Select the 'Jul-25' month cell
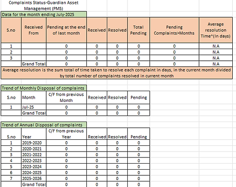The width and height of the screenshot is (236, 187). coord(34,107)
